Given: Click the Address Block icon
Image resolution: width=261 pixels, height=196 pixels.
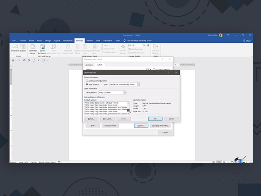Looking at the screenshot, I should point(77,49).
